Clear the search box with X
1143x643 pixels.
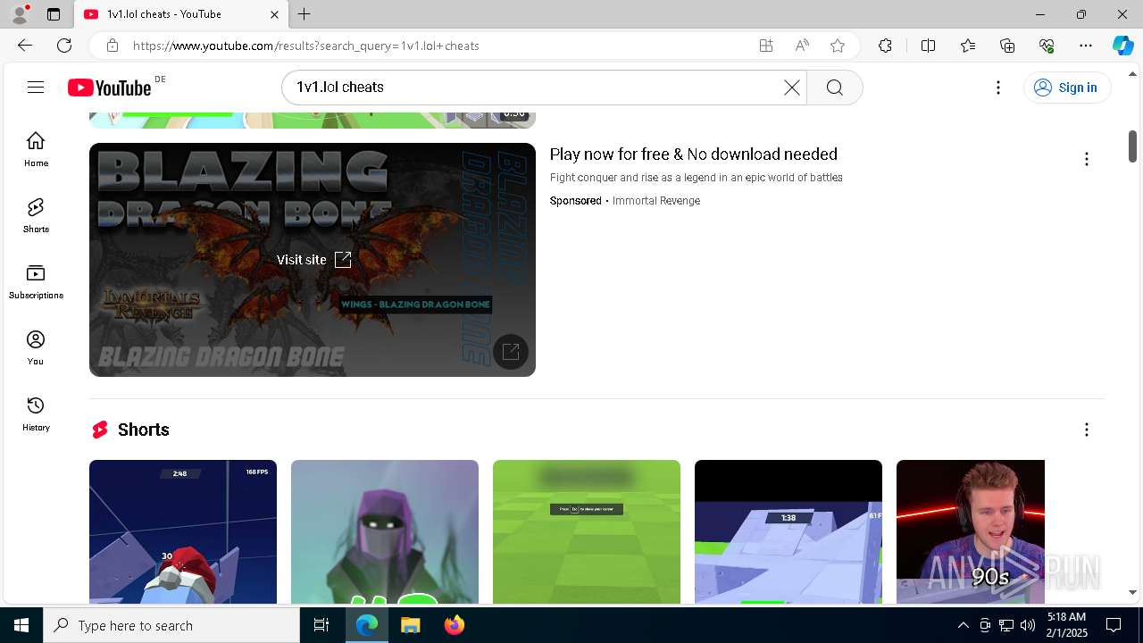click(x=792, y=87)
